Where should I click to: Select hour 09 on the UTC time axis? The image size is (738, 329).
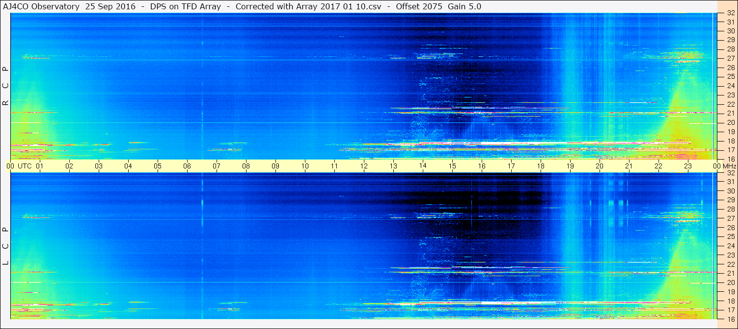[x=275, y=166]
